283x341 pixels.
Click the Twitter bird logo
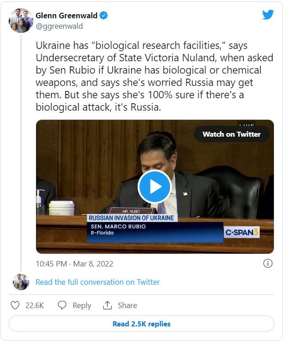[x=268, y=15]
